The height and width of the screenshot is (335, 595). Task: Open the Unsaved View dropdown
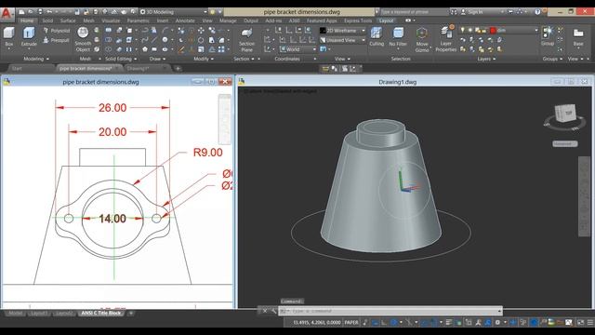click(343, 40)
